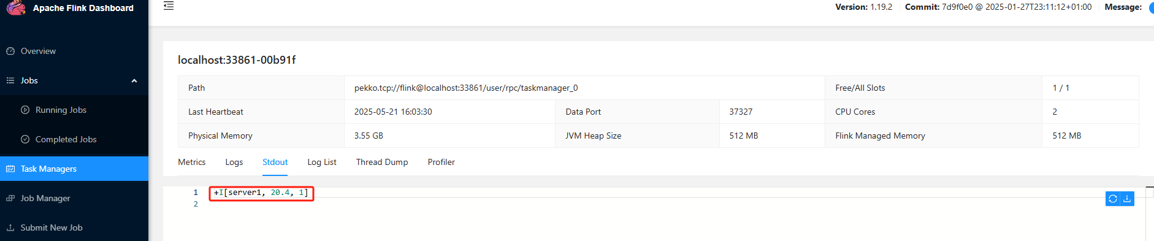Click the Overview dashboard icon
1154x241 pixels.
tap(10, 51)
